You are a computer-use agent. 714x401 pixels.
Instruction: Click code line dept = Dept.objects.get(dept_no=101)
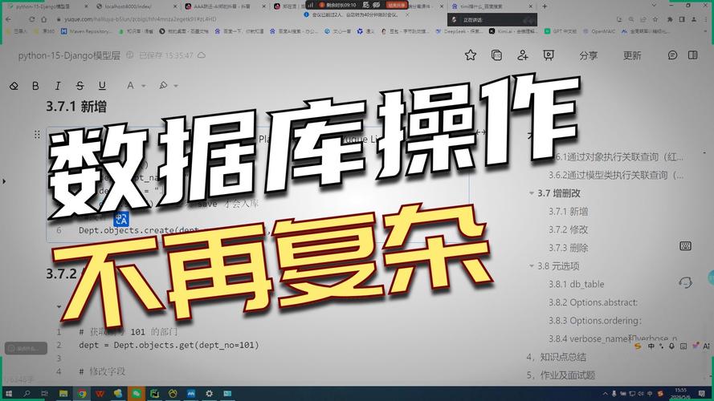point(169,345)
